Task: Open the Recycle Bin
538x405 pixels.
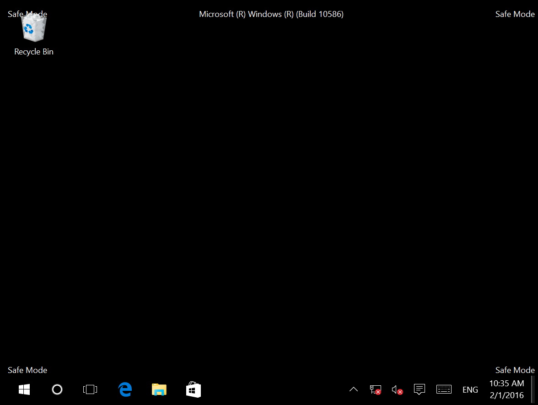Action: coord(33,27)
